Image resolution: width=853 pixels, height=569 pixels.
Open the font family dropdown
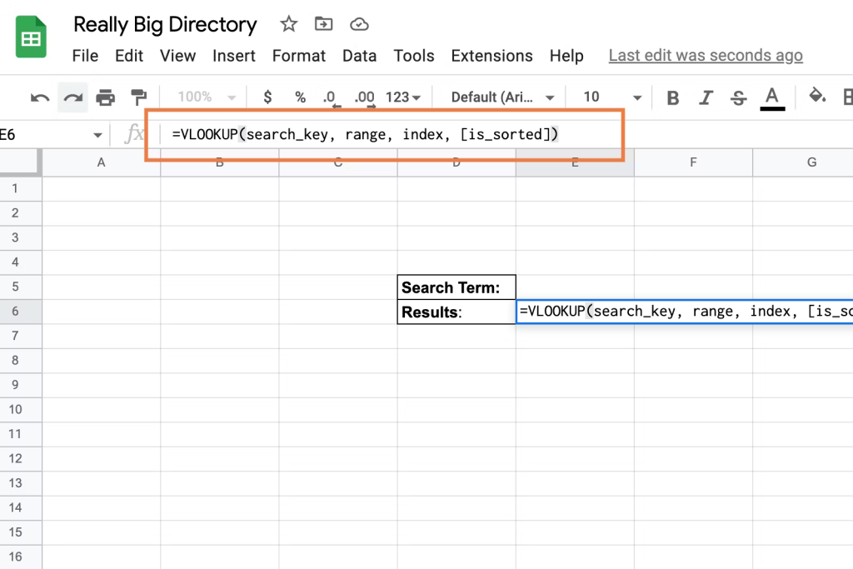501,97
